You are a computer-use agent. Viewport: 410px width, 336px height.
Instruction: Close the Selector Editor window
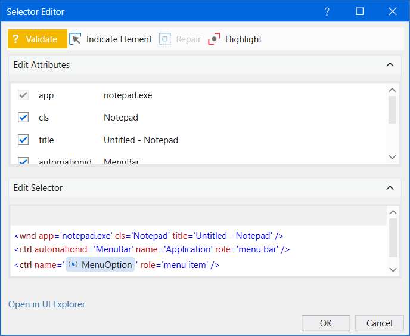pyautogui.click(x=392, y=11)
